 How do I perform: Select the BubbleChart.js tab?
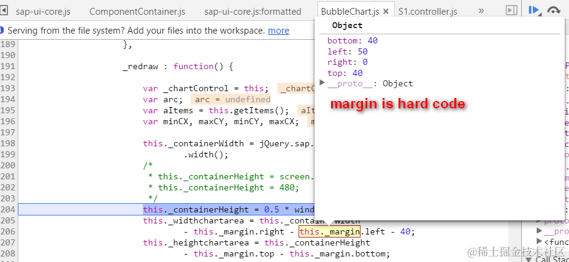(x=350, y=12)
